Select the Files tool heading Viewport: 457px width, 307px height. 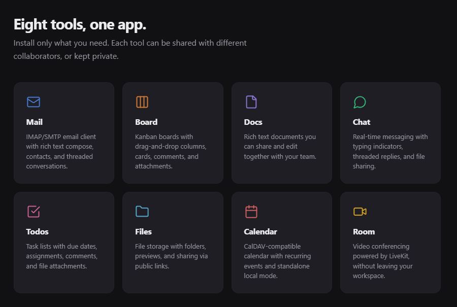[x=143, y=231]
